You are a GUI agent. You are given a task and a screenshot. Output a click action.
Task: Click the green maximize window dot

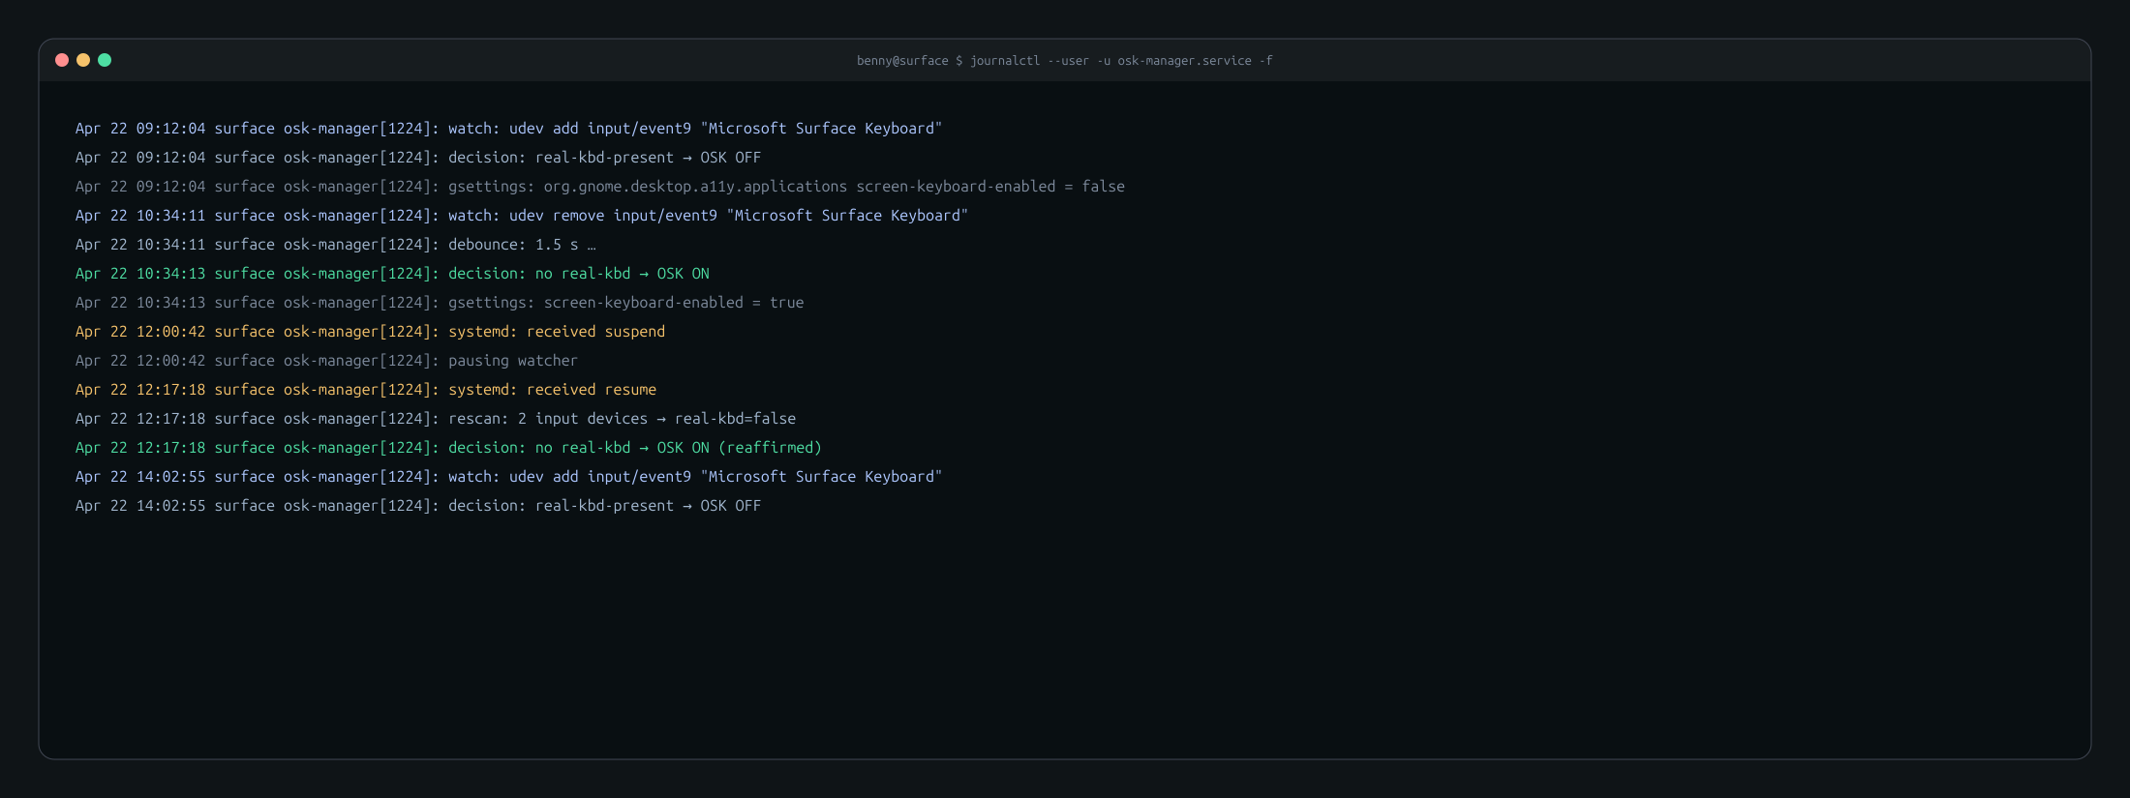105,60
